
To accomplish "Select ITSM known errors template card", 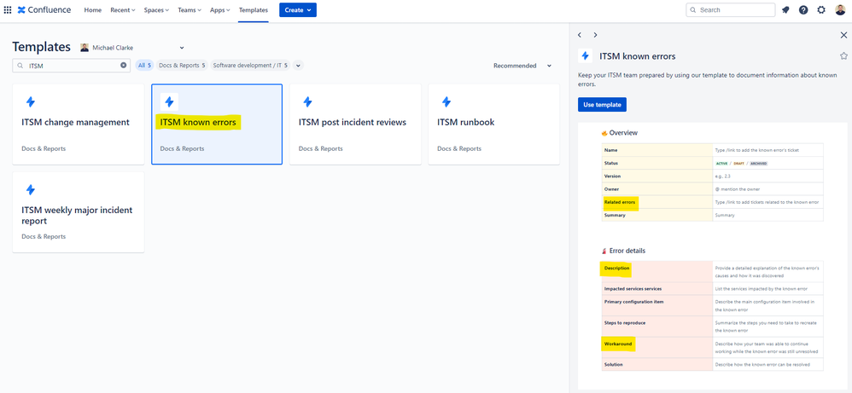I will click(217, 124).
